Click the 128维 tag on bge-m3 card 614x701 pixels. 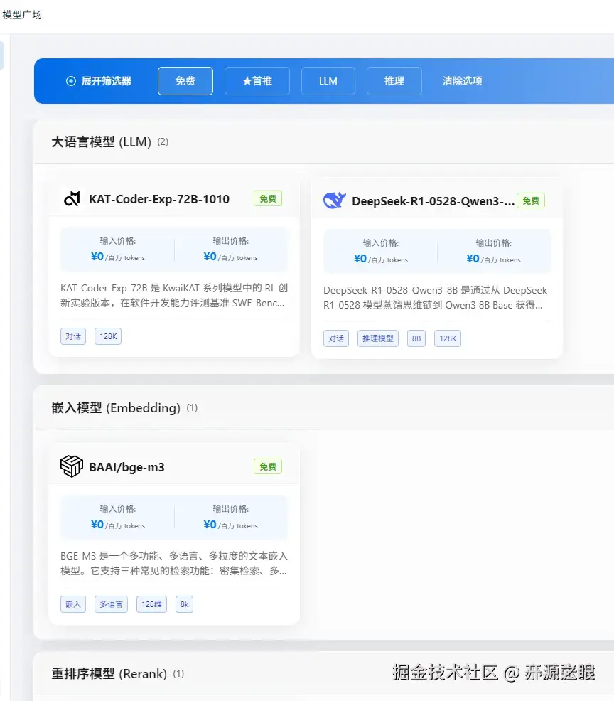151,604
